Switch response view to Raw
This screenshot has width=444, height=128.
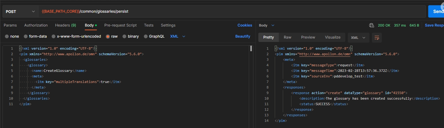[287, 37]
